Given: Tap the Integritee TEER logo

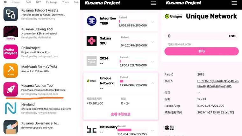Looking at the screenshot, I should pyautogui.click(x=91, y=21).
